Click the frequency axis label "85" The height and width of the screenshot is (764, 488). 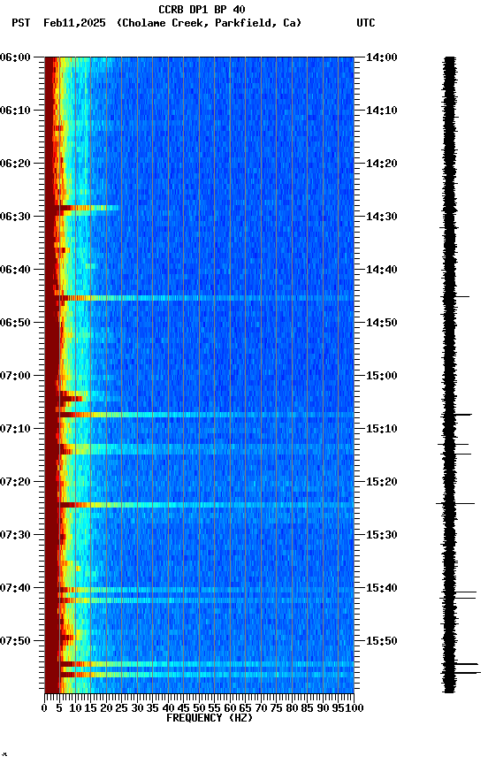[308, 708]
